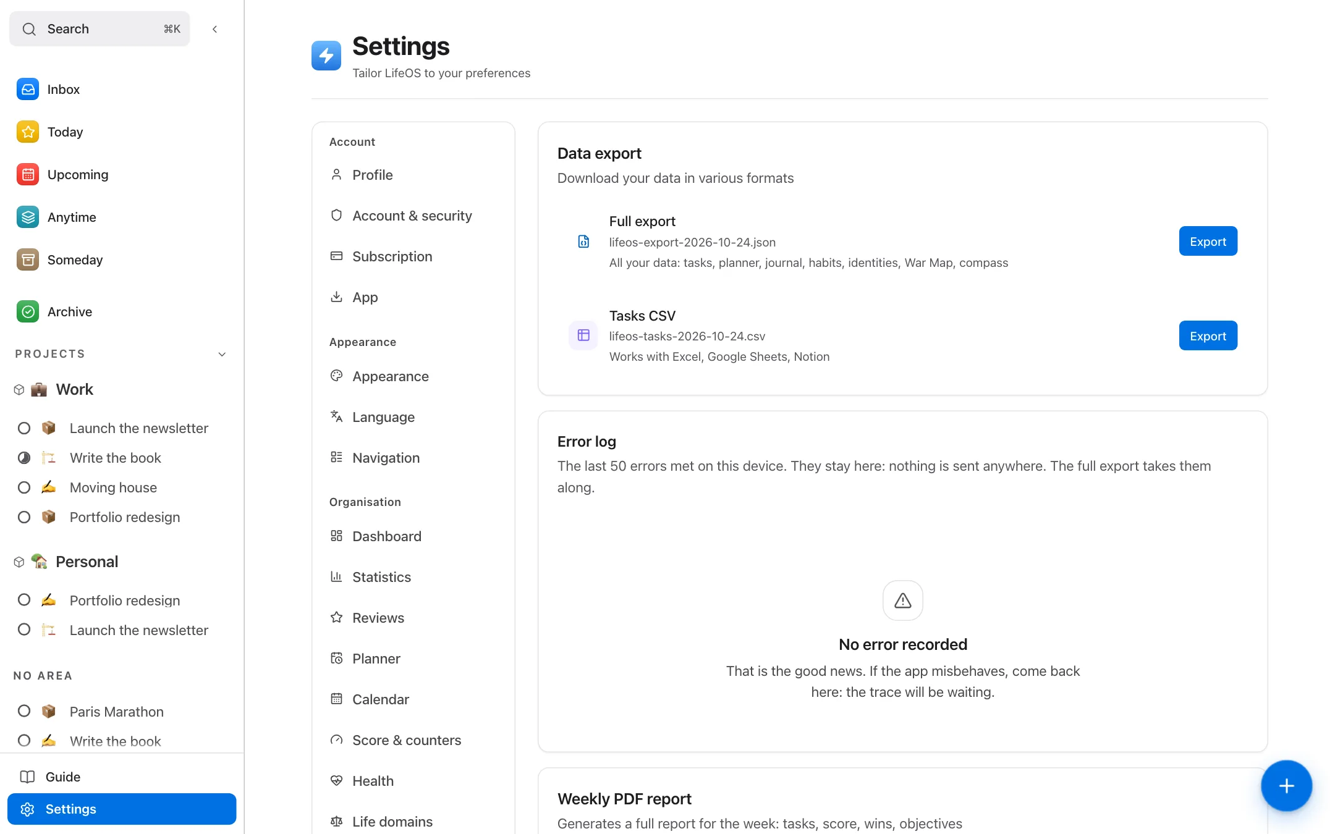Toggle status circle for Moving house

click(24, 487)
